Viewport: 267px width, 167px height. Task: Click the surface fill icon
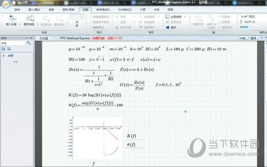141,28
